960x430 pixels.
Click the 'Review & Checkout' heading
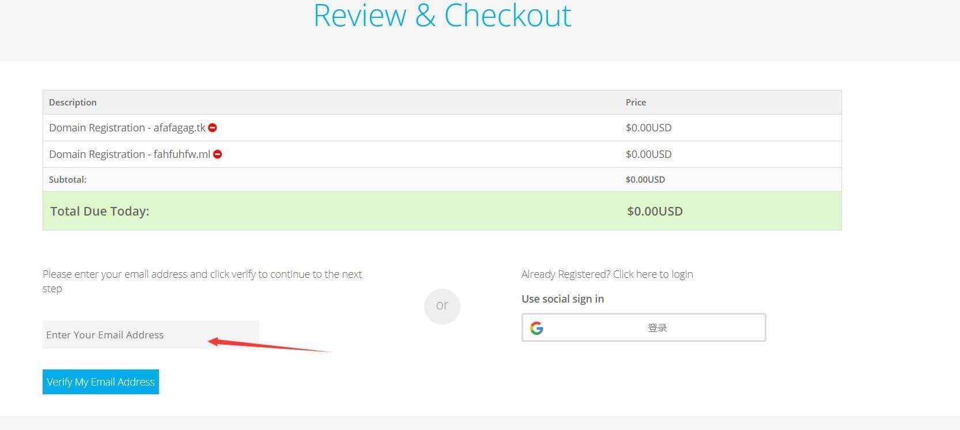tap(442, 16)
